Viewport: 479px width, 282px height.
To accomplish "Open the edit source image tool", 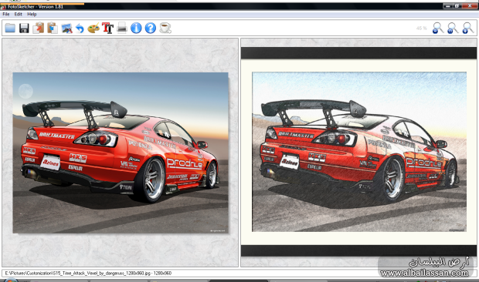I will click(66, 29).
